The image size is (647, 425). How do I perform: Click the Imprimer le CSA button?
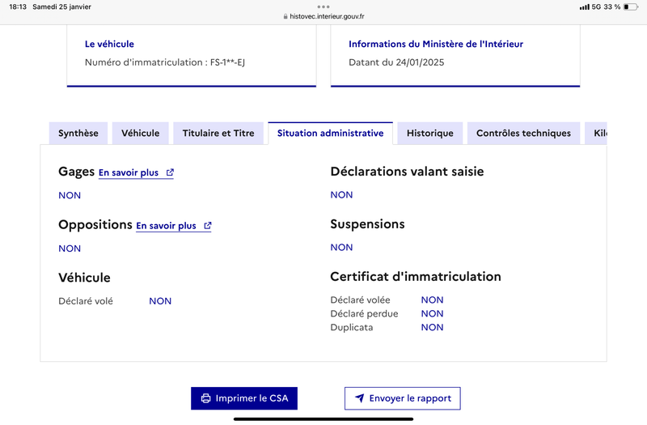(244, 398)
